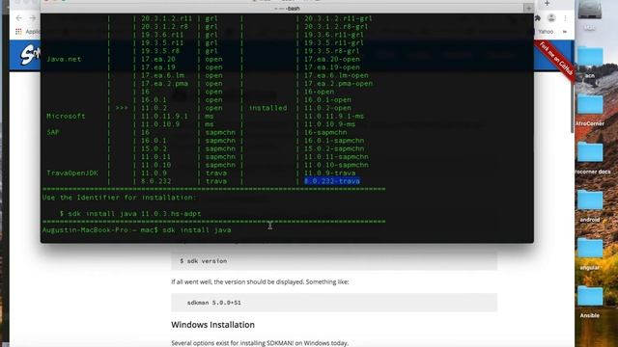The width and height of the screenshot is (618, 347).
Task: Click the 11.0.2-open identifier
Action: pyautogui.click(x=328, y=108)
